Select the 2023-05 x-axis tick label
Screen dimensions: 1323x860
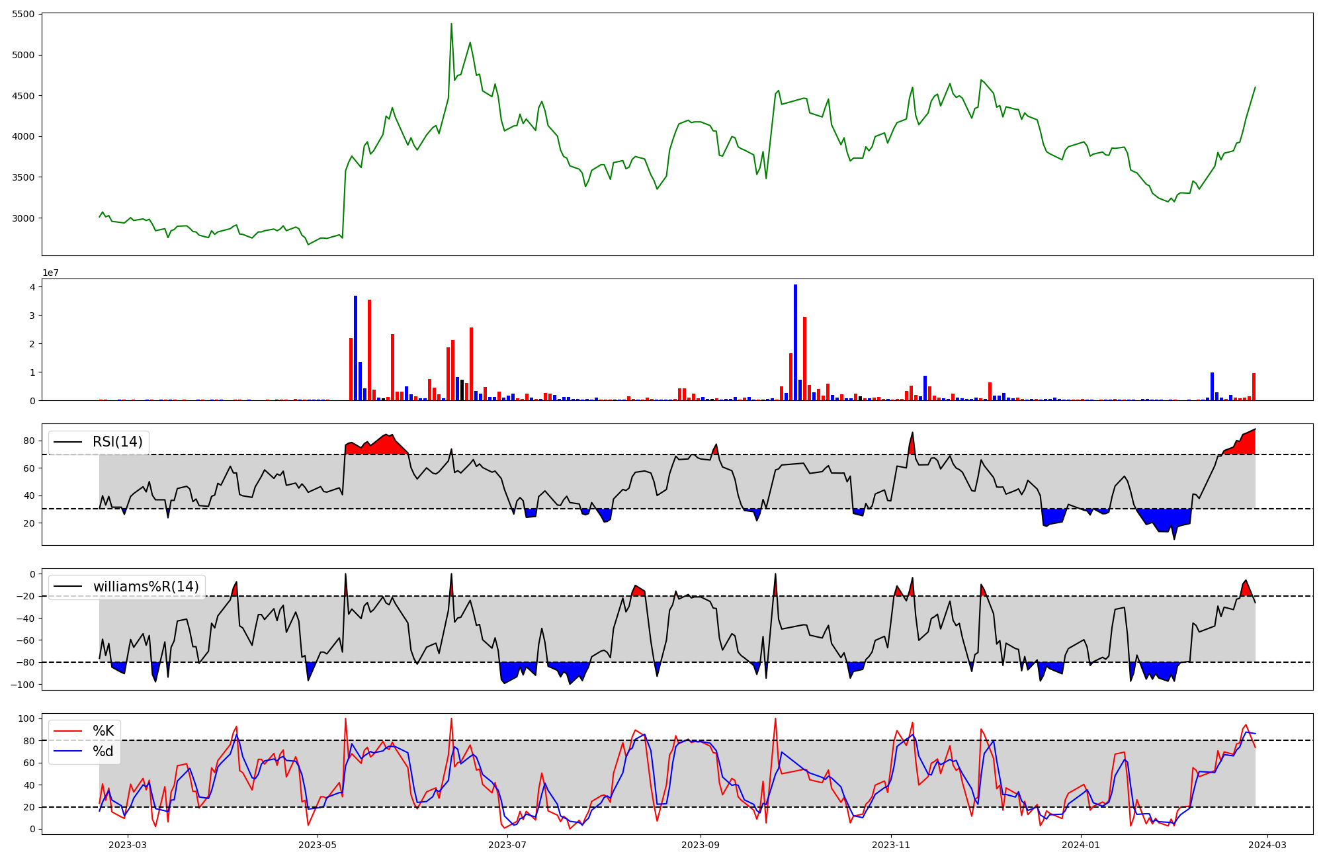(x=318, y=845)
